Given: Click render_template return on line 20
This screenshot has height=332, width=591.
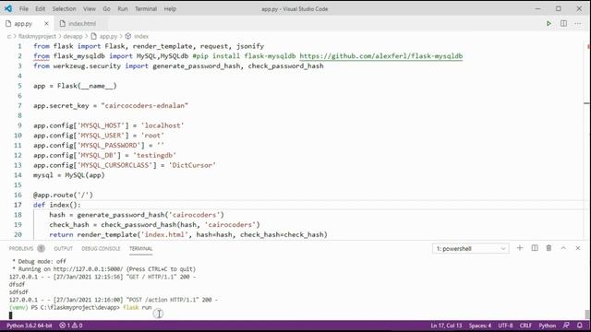Looking at the screenshot, I should click(x=188, y=234).
